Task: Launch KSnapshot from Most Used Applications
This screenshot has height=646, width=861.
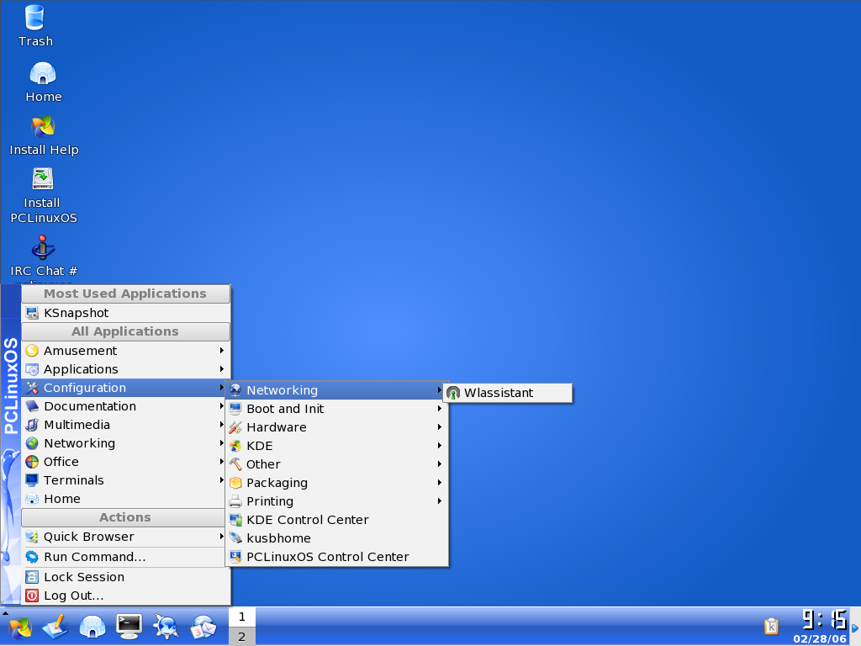Action: tap(126, 313)
